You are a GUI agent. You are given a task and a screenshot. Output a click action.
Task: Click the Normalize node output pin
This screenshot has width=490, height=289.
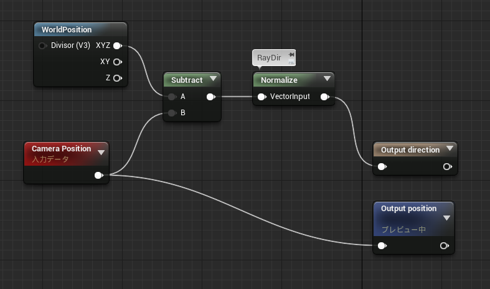pos(325,97)
